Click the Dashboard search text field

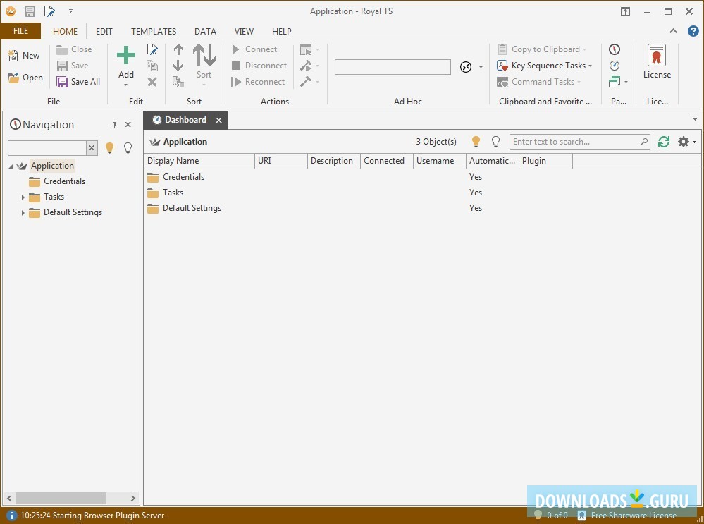coord(574,142)
